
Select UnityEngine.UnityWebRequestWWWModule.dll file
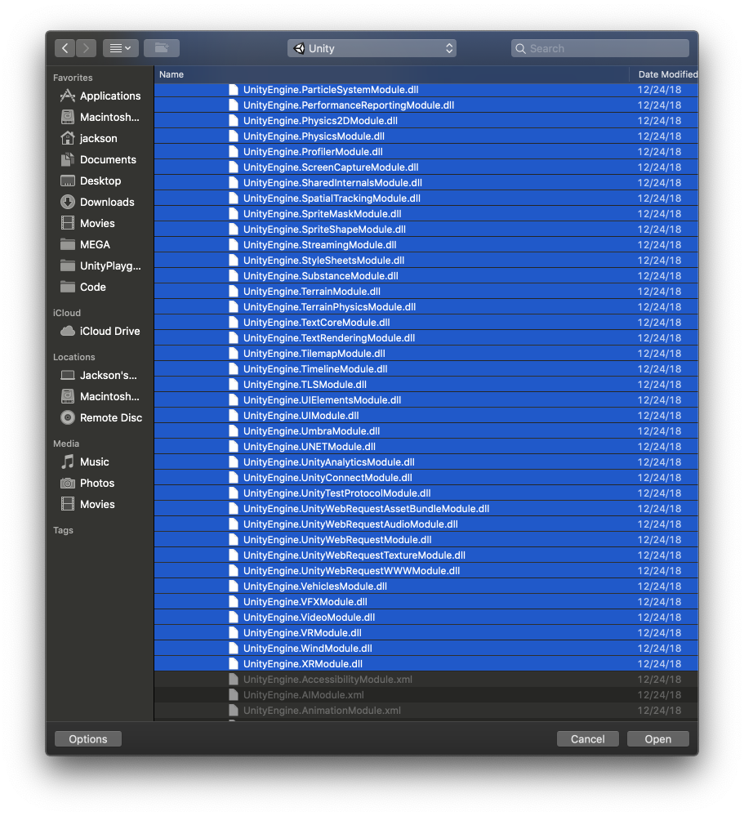(x=426, y=571)
